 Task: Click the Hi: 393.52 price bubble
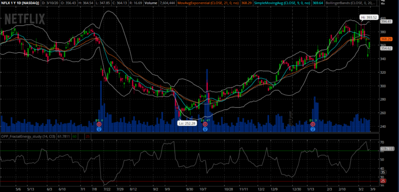click(x=369, y=18)
